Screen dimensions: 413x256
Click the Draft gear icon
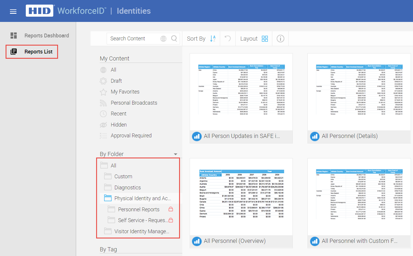click(x=103, y=81)
